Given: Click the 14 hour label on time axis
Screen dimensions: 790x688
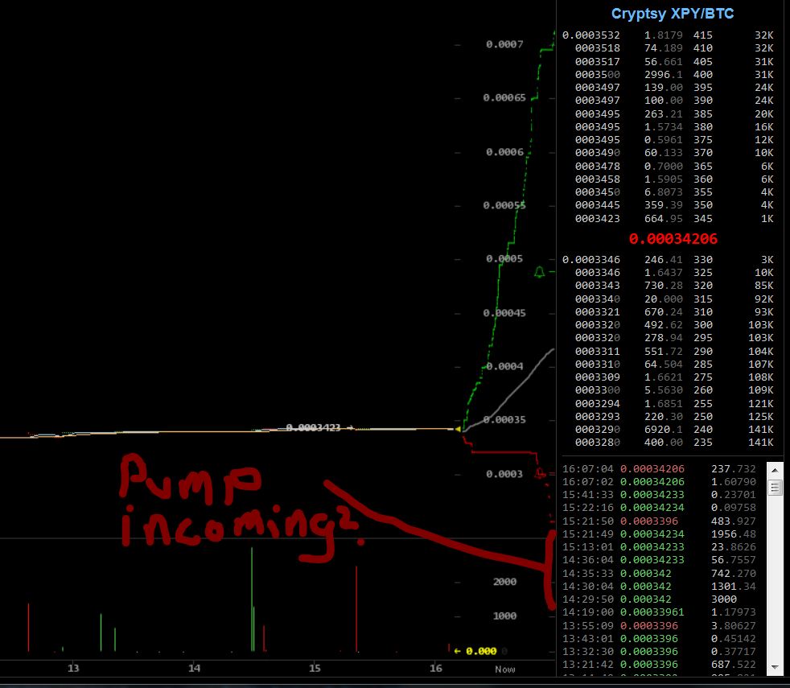Looking at the screenshot, I should tap(194, 668).
